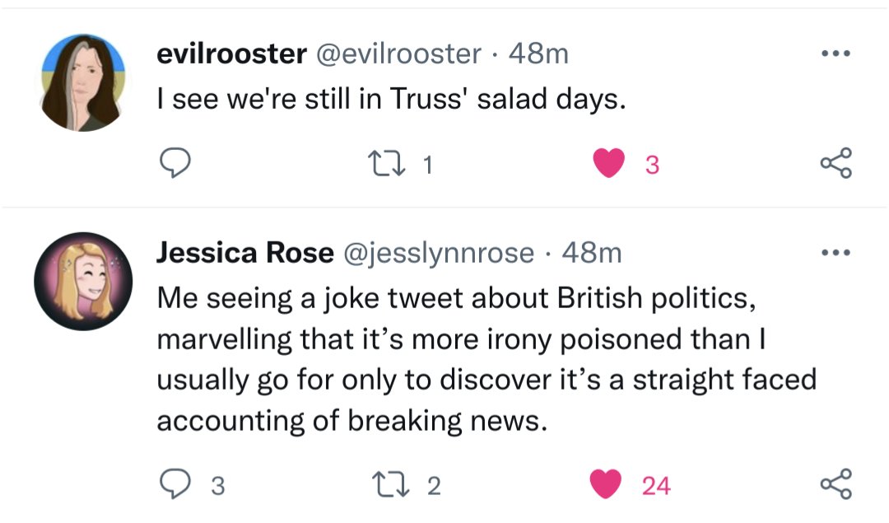The image size is (889, 523).
Task: Open Jessica Rose's tweet text for details
Action: click(486, 359)
